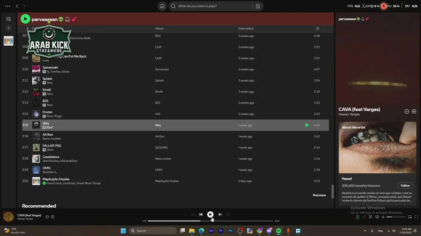The width and height of the screenshot is (421, 236).
Task: Open the weather widget showing 73°F
Action: coord(15,231)
